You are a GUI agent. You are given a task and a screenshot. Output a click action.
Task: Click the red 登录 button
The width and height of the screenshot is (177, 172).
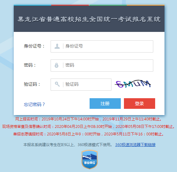[x=140, y=104]
